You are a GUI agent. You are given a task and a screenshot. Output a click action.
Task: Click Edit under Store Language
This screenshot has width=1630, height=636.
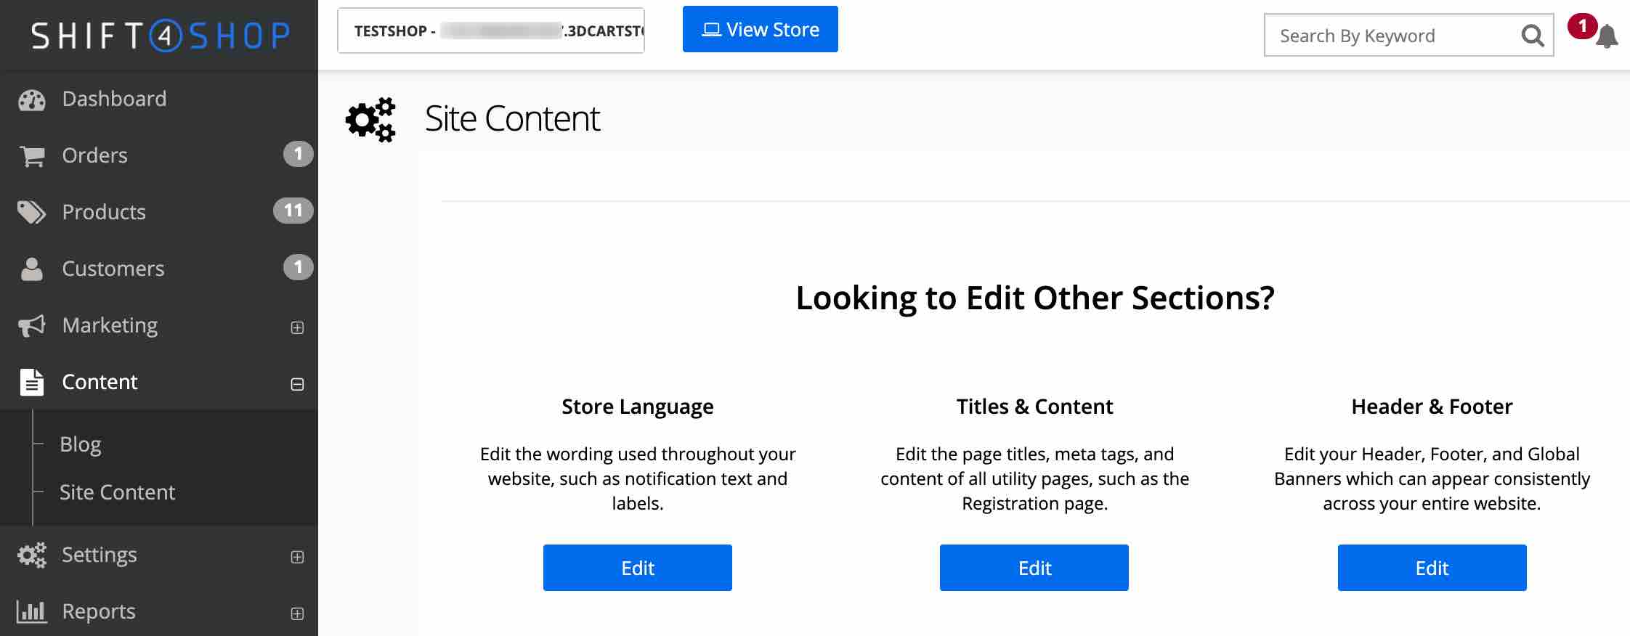pos(637,568)
